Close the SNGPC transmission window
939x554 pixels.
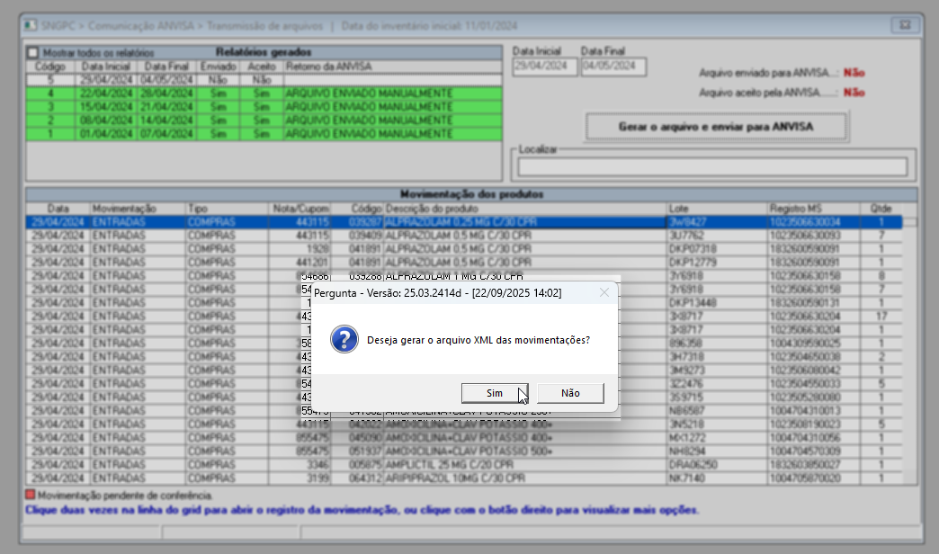[x=905, y=25]
